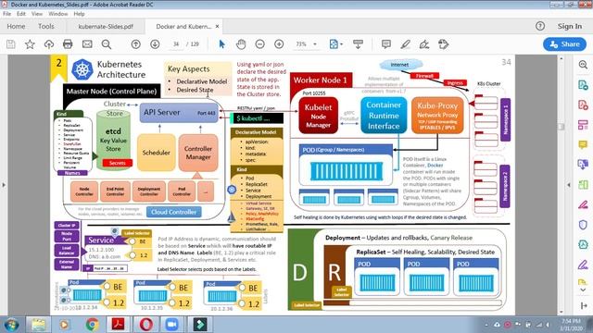Screen dimensions: 593x333
Task: Open the help question mark icon
Action: click(x=540, y=26)
